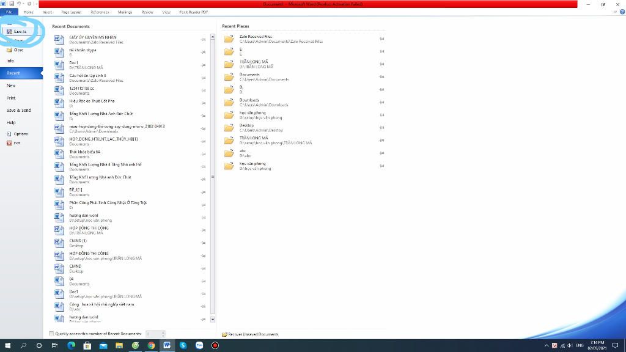Switch to the Home ribbon tab
The image size is (626, 352).
pyautogui.click(x=28, y=12)
